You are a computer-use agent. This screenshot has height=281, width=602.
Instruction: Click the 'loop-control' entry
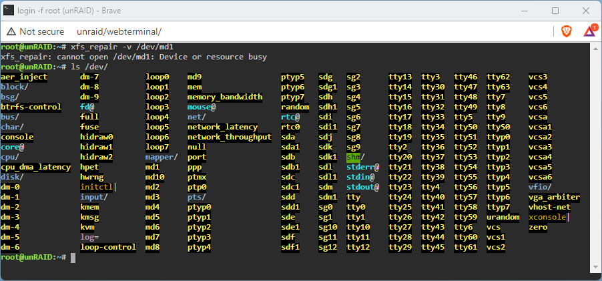click(x=108, y=247)
